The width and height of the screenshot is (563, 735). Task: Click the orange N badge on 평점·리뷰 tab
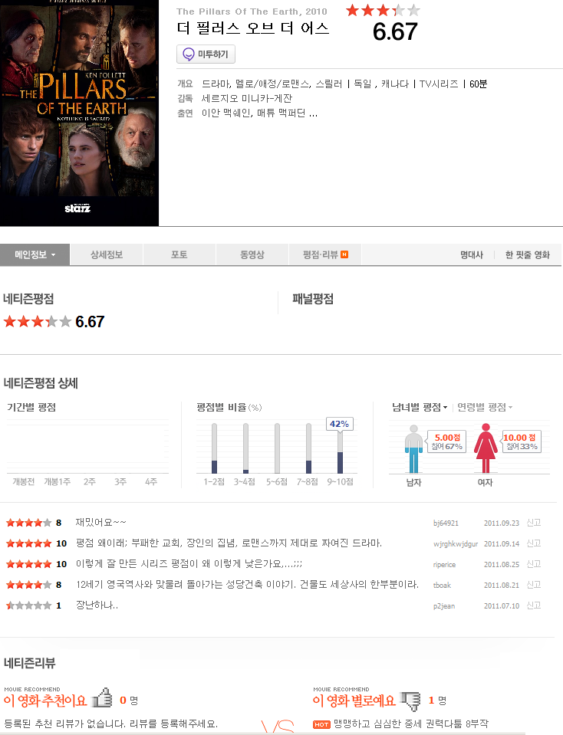pyautogui.click(x=344, y=254)
